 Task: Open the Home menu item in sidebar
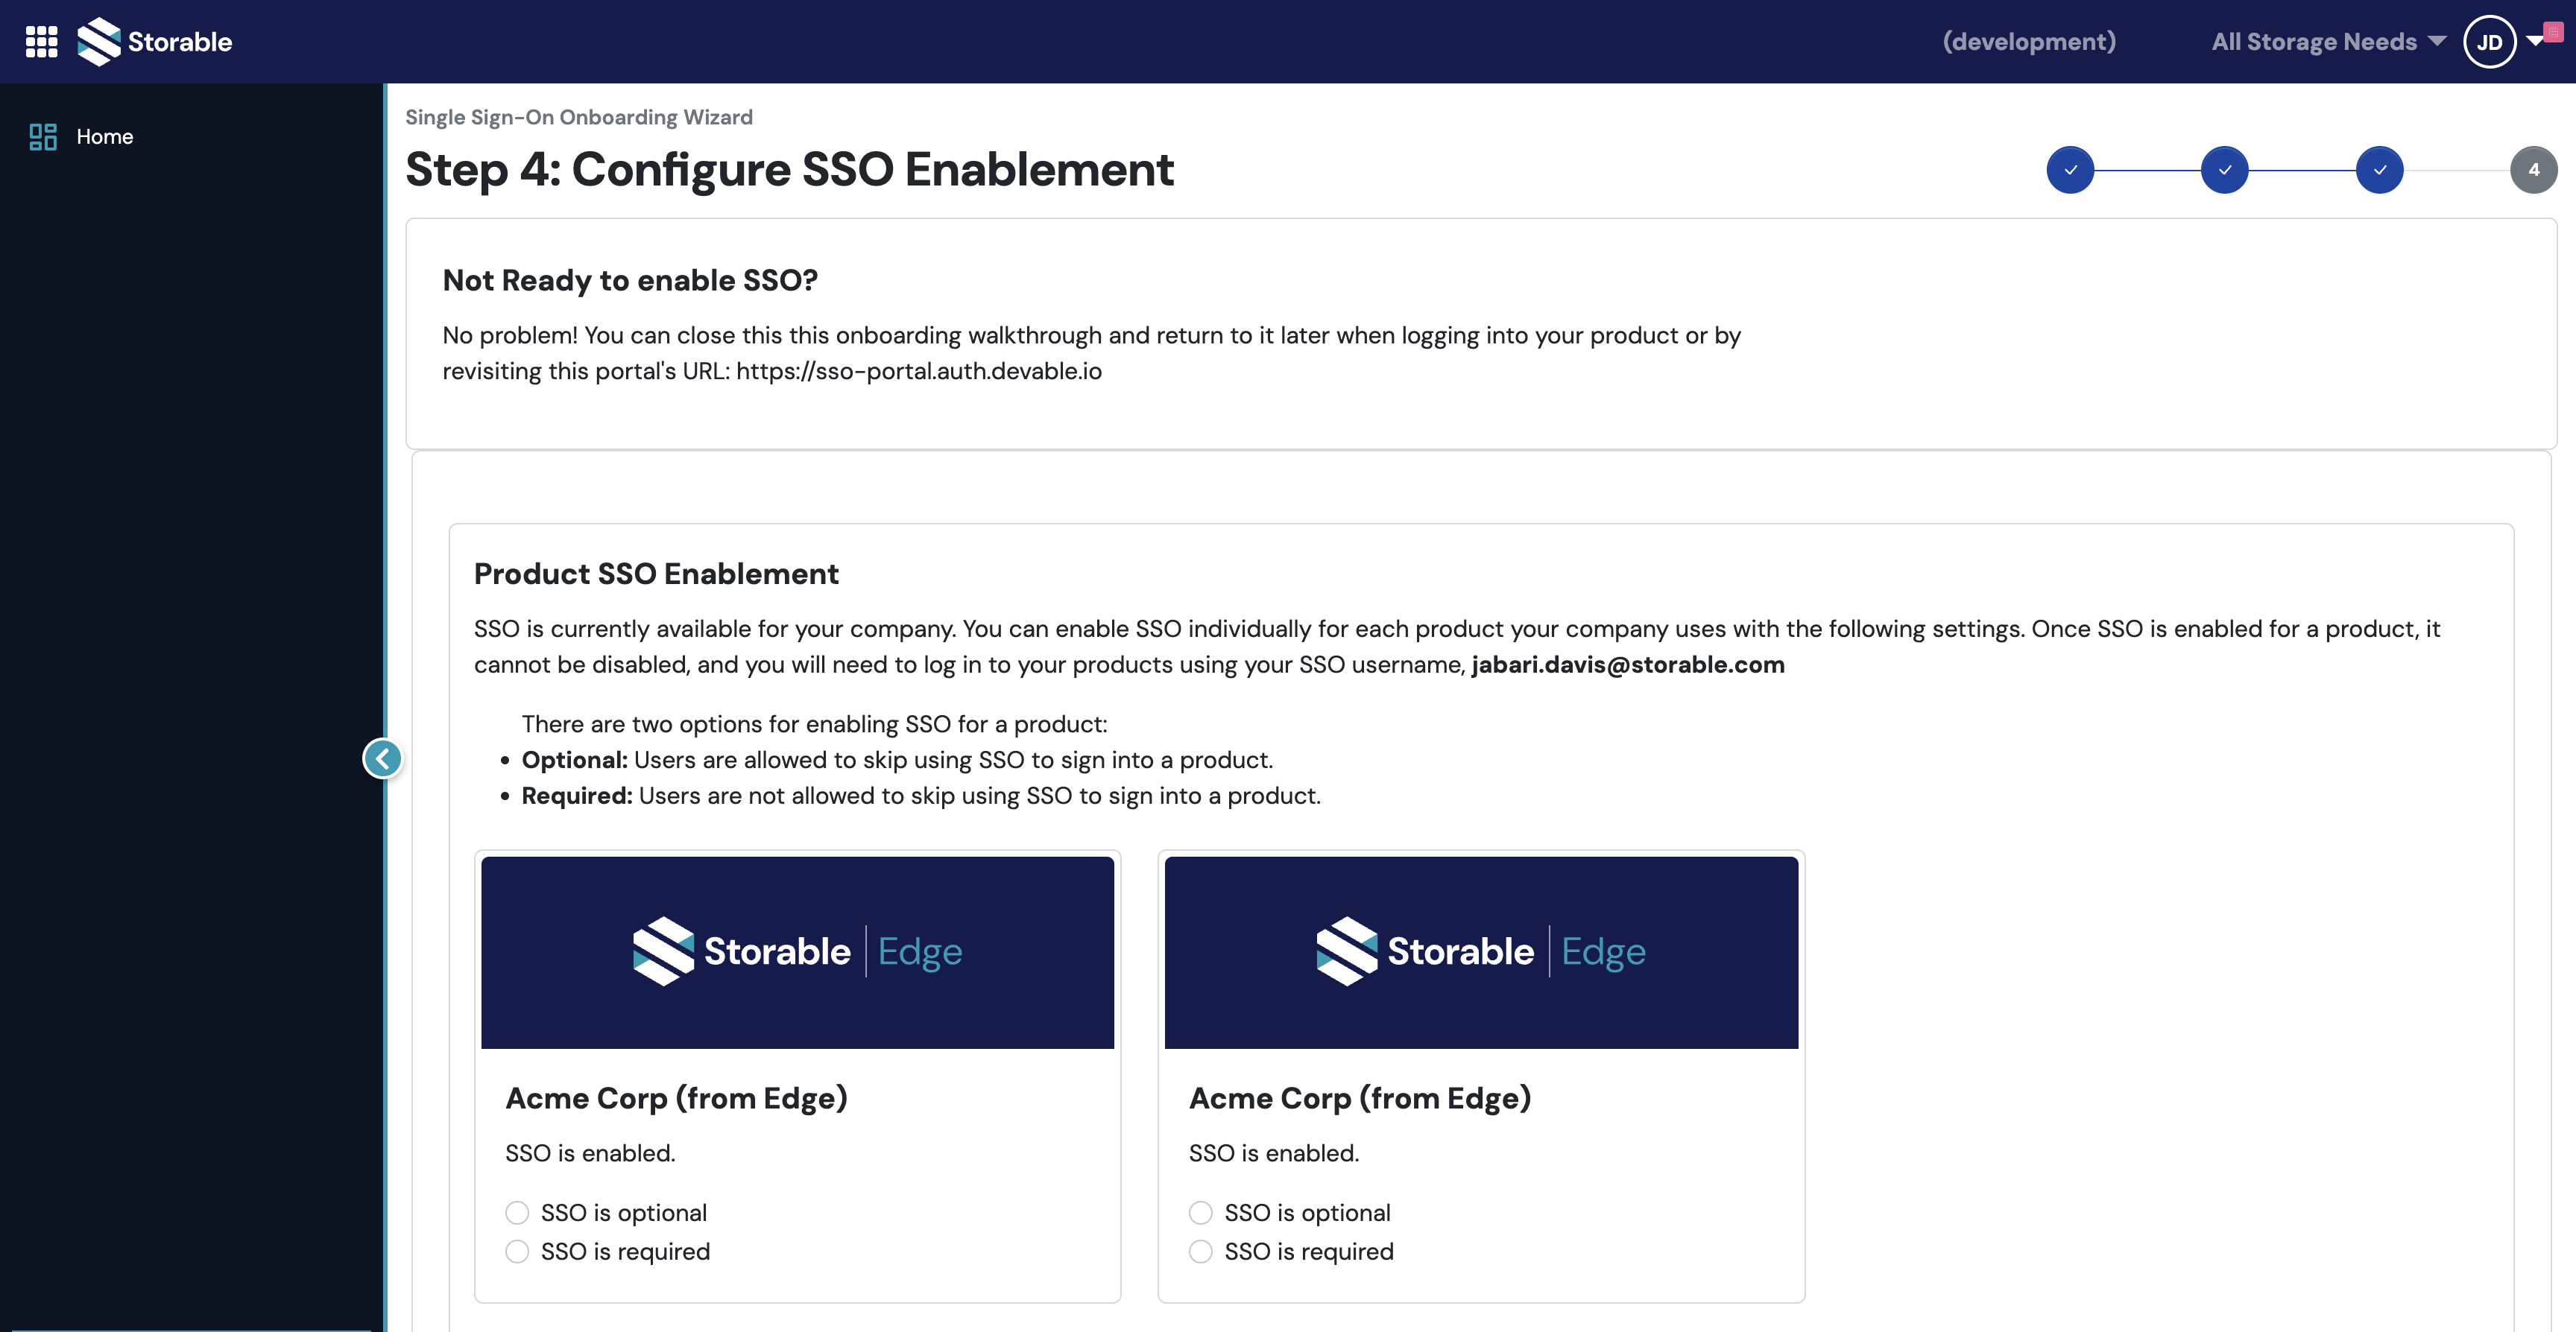104,137
